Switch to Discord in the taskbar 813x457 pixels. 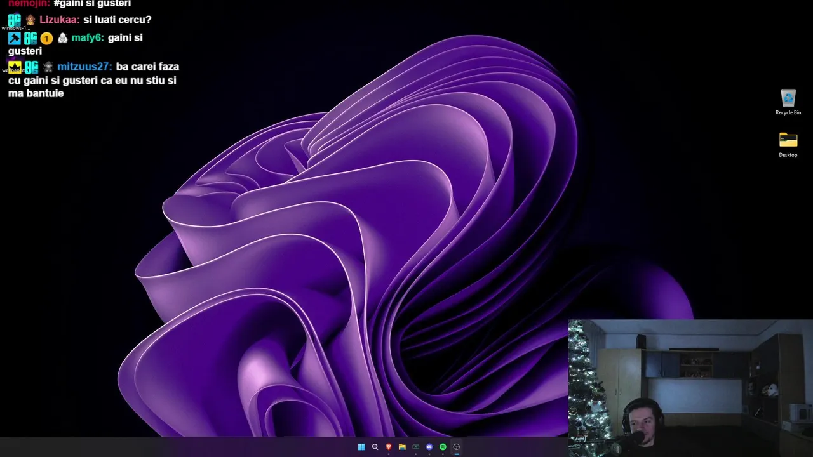429,447
